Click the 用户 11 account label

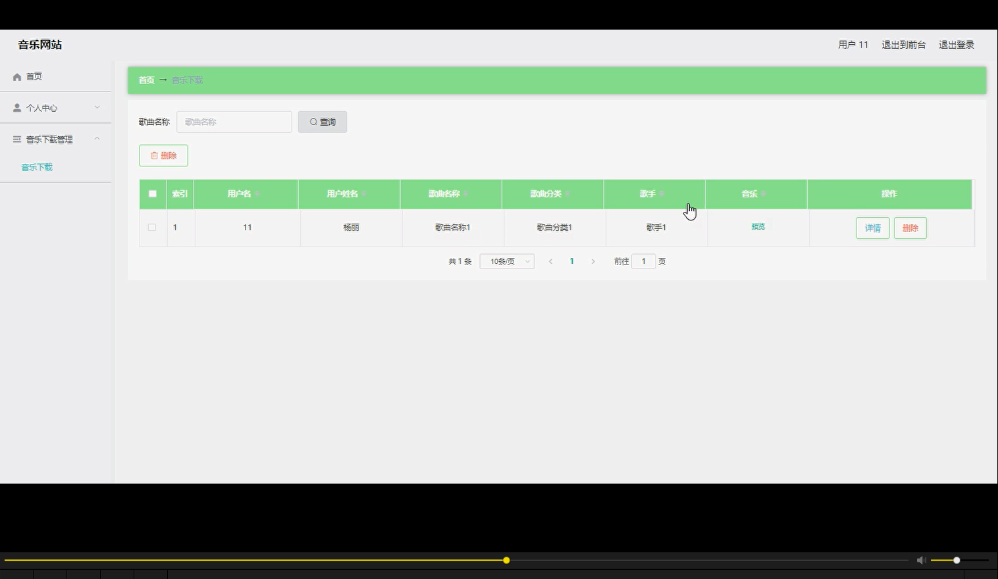tap(853, 45)
